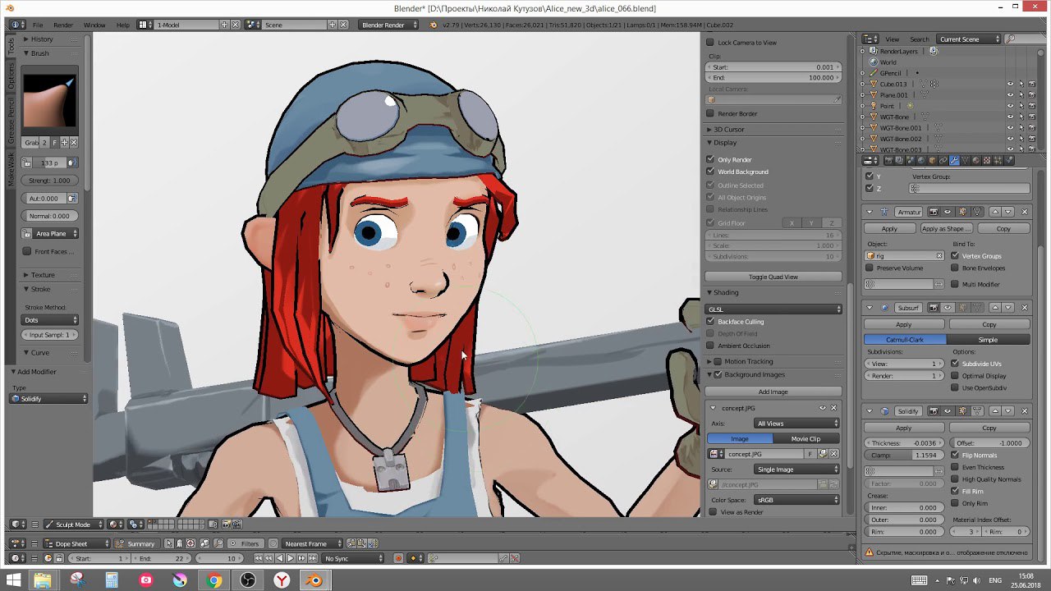This screenshot has height=591, width=1051.
Task: Remove concept.JPG background image with X
Action: point(833,408)
